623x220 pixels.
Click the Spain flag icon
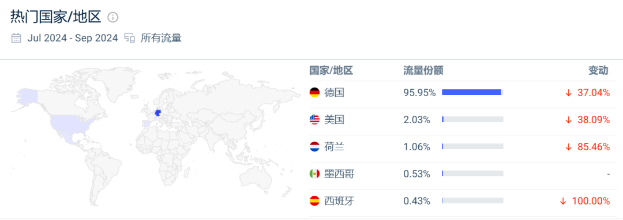pyautogui.click(x=314, y=200)
